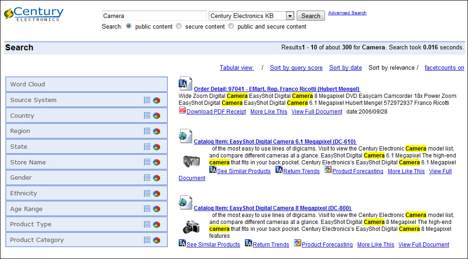Viewport: 468px width, 259px height.
Task: Toggle facetcounts on link
Action: point(444,67)
